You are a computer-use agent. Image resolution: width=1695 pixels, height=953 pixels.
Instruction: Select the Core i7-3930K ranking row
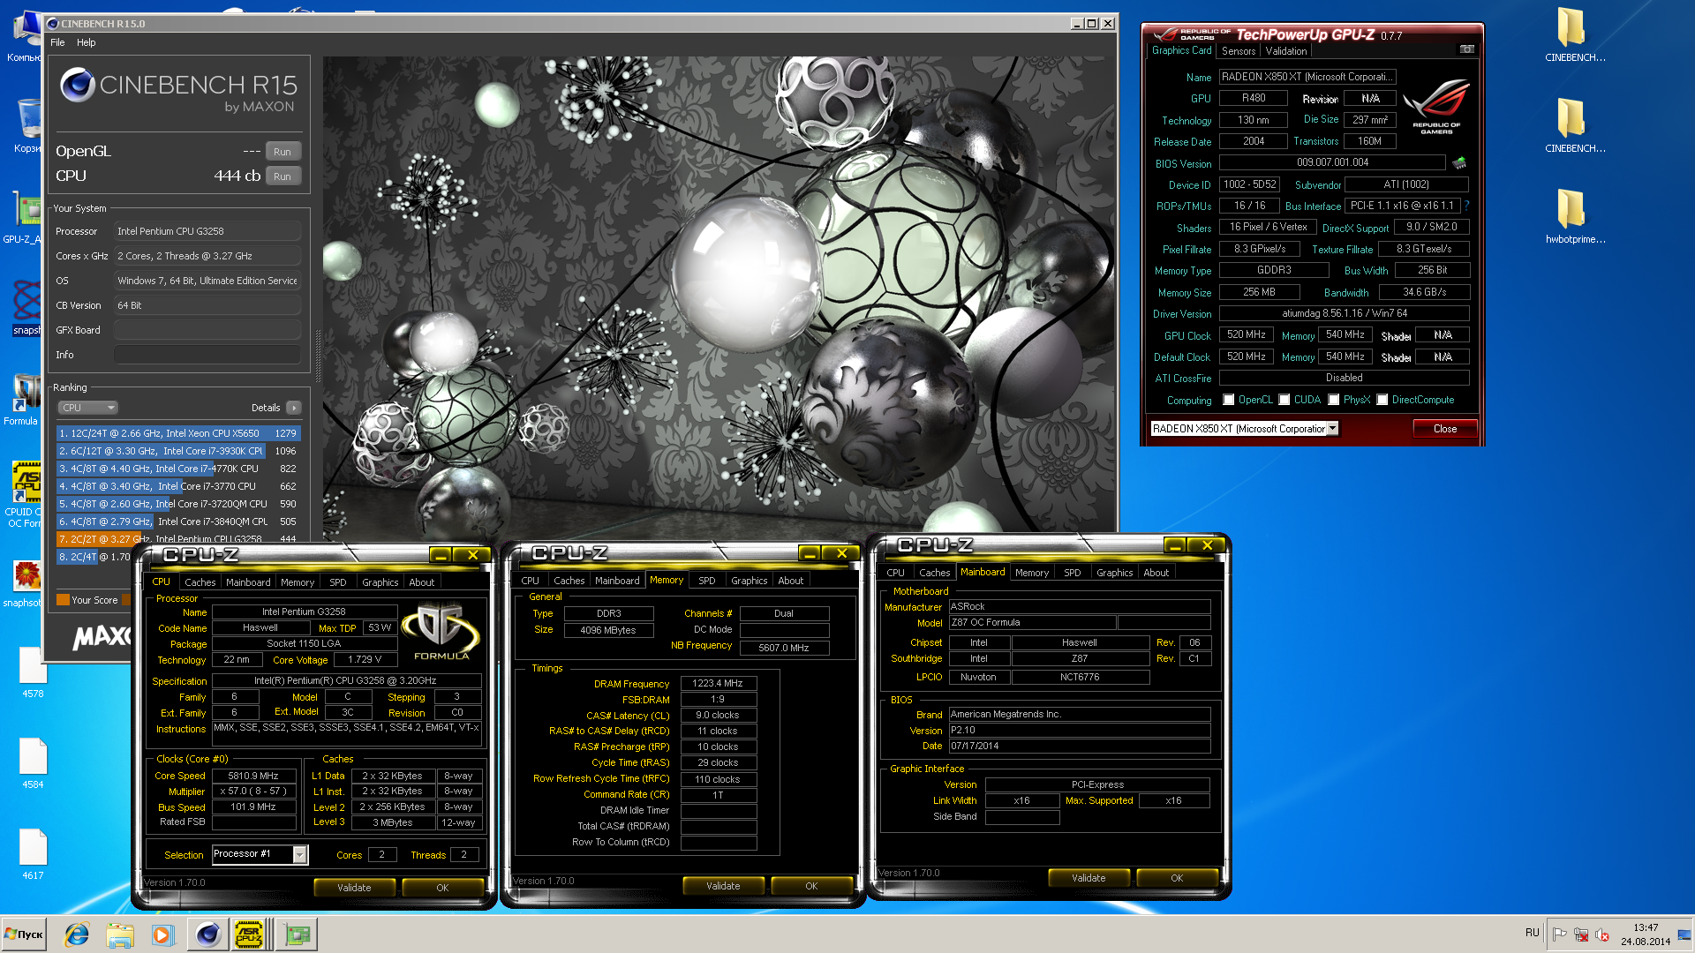[x=178, y=451]
